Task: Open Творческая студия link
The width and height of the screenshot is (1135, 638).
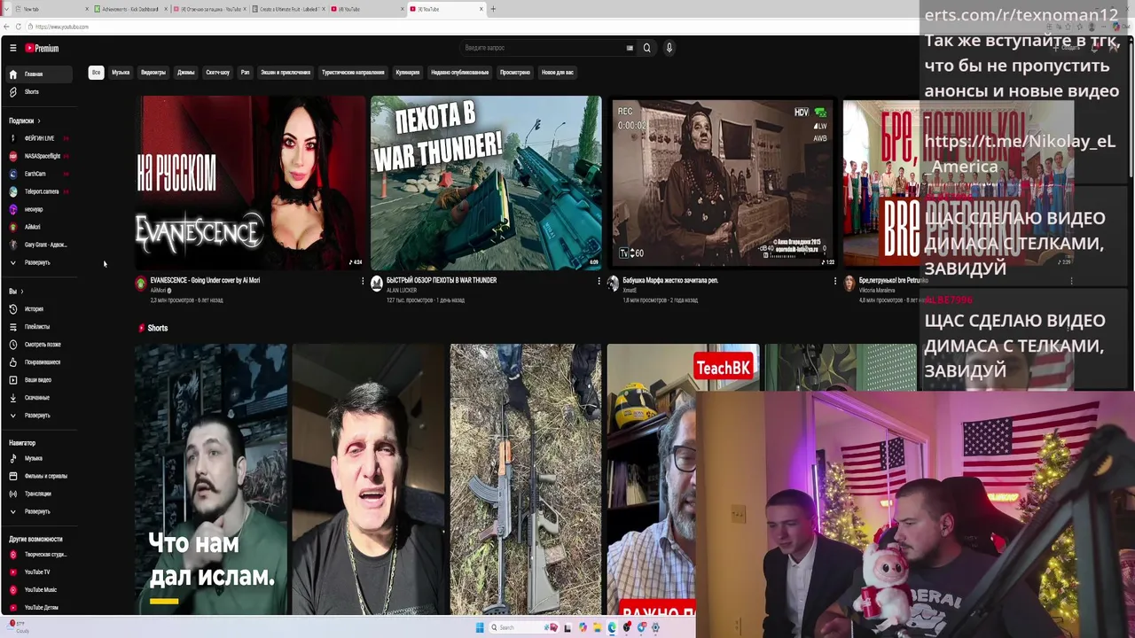Action: (x=38, y=555)
